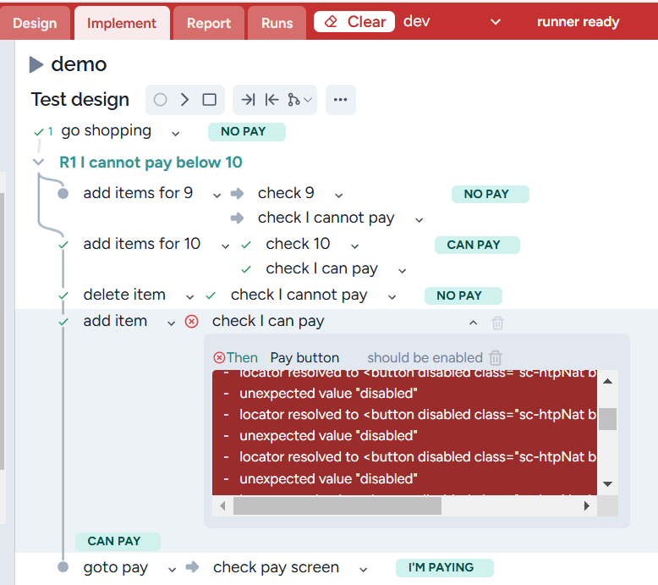Click the play triangle beside demo
Viewport: 658px width, 585px height.
(36, 64)
